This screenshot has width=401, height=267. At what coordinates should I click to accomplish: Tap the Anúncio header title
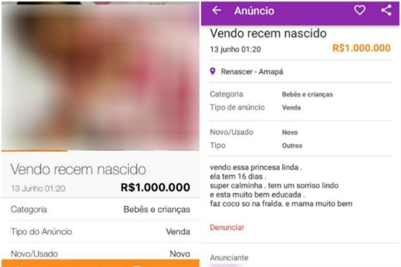[x=254, y=11]
